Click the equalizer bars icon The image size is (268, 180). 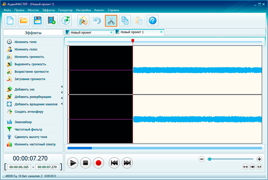[x=9, y=122]
